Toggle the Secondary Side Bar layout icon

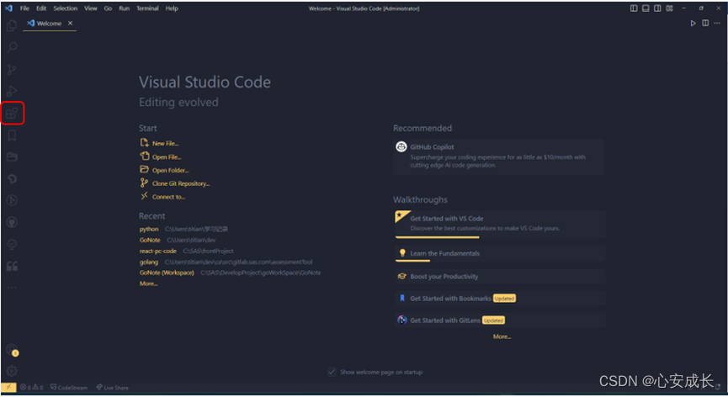657,8
